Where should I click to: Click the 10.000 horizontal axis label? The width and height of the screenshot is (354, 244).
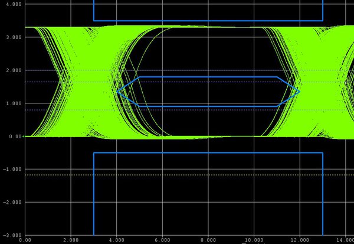(x=254, y=240)
